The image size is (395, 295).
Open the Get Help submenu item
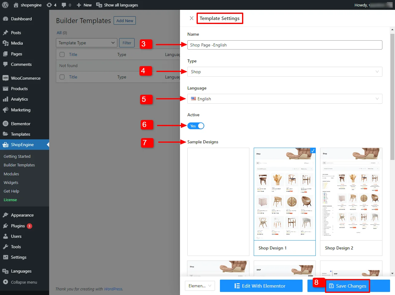pos(11,191)
